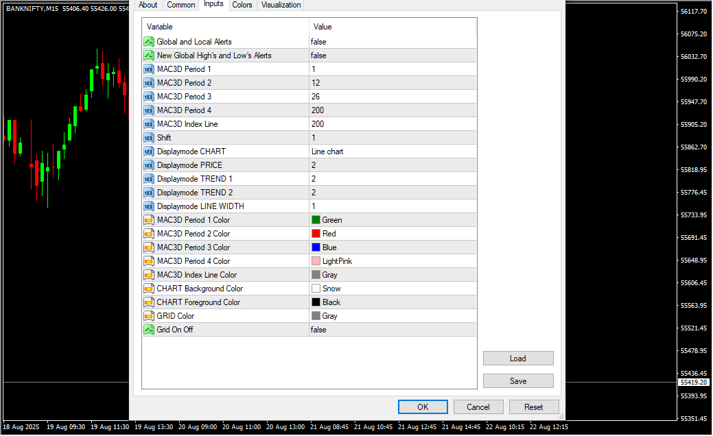The width and height of the screenshot is (713, 436).
Task: Click the color icon for MAC3D Period 1 Color
Action: 149,220
